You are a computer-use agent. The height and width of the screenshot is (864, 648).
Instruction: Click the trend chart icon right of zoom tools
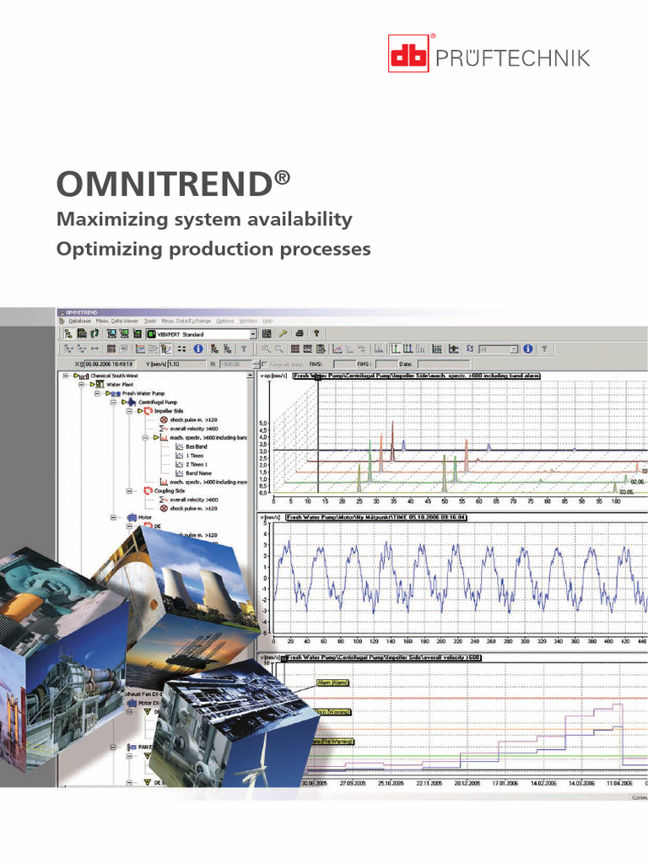337,348
